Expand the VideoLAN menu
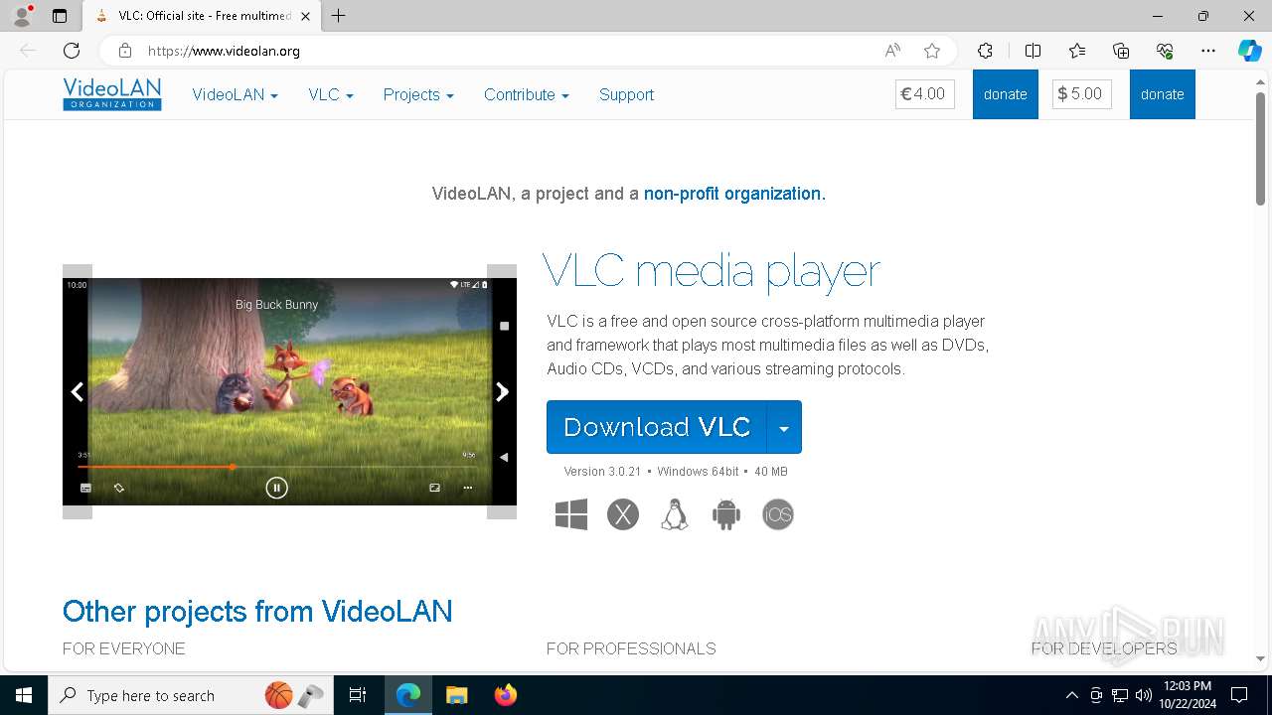 pyautogui.click(x=236, y=94)
